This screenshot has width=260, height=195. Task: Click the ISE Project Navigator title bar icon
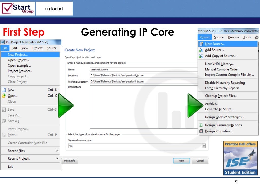coord(2,42)
